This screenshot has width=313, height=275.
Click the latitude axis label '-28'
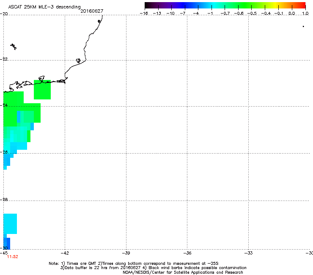[4, 200]
